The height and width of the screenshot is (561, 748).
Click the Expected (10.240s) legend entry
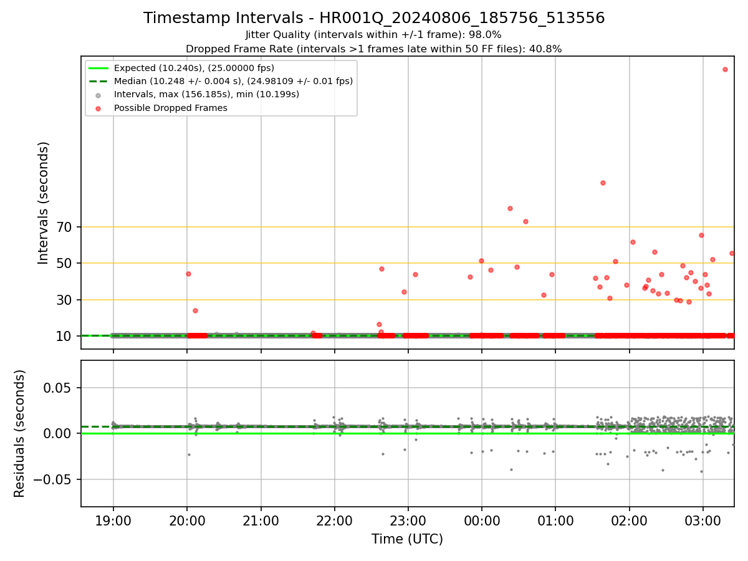pos(194,68)
